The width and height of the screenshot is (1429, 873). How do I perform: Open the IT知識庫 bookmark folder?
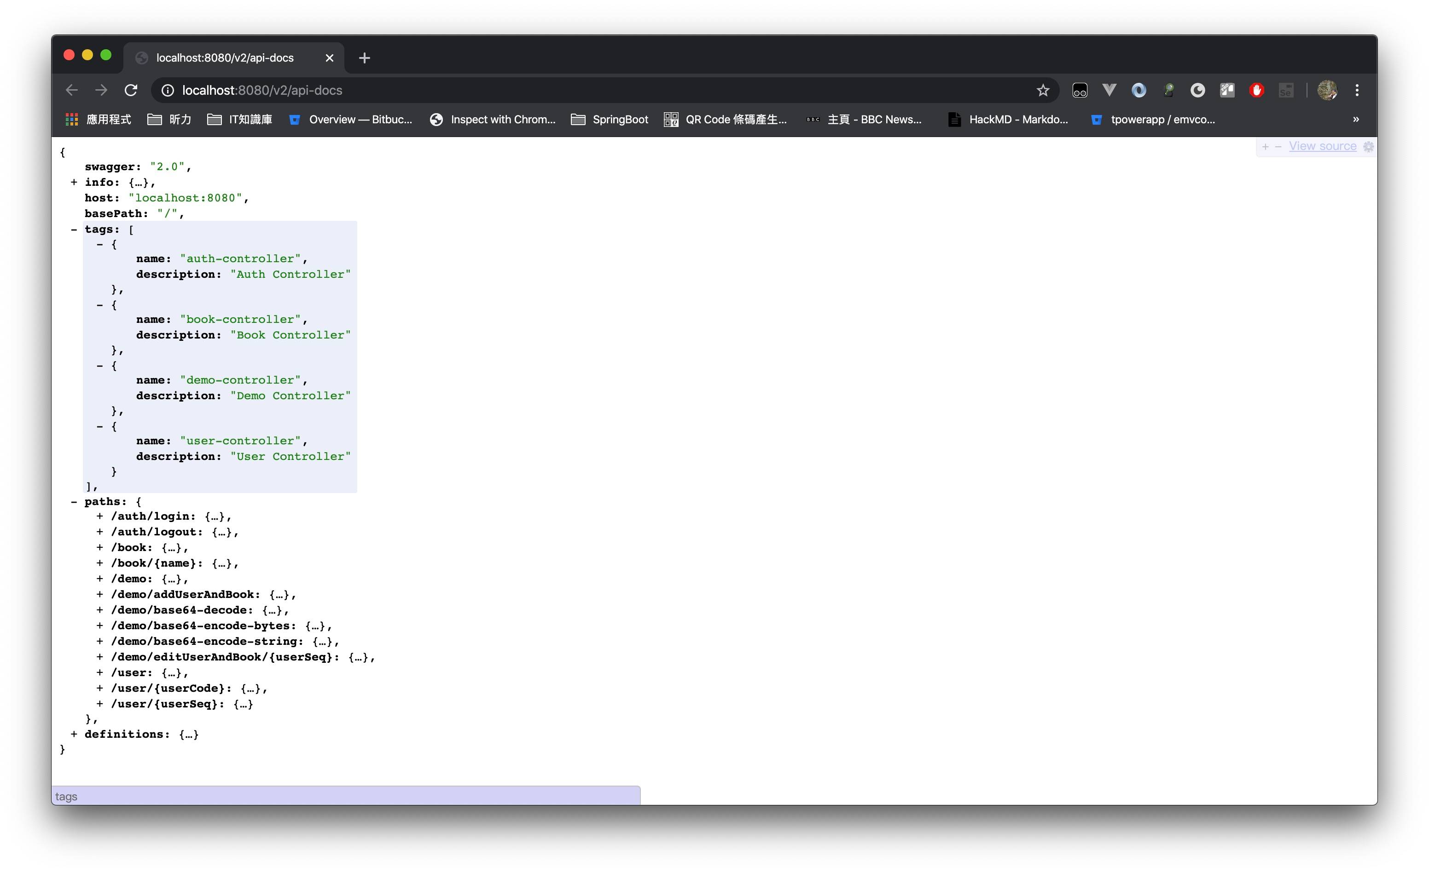click(x=239, y=119)
